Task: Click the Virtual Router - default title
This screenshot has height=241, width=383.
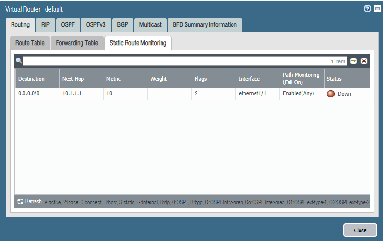Action: [x=34, y=9]
